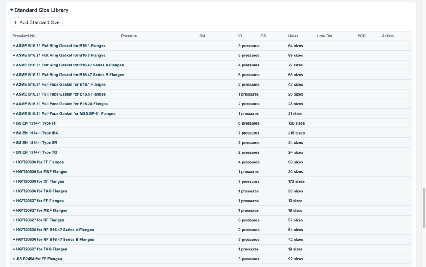Click the Standard No. column header
The image size is (426, 267).
pyautogui.click(x=25, y=36)
